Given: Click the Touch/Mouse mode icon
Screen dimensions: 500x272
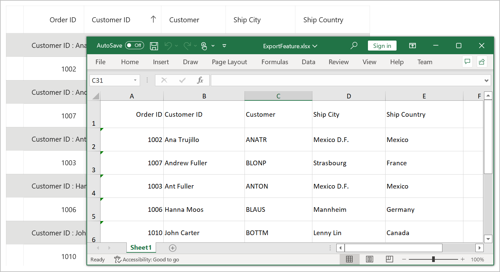Looking at the screenshot, I should [x=204, y=46].
